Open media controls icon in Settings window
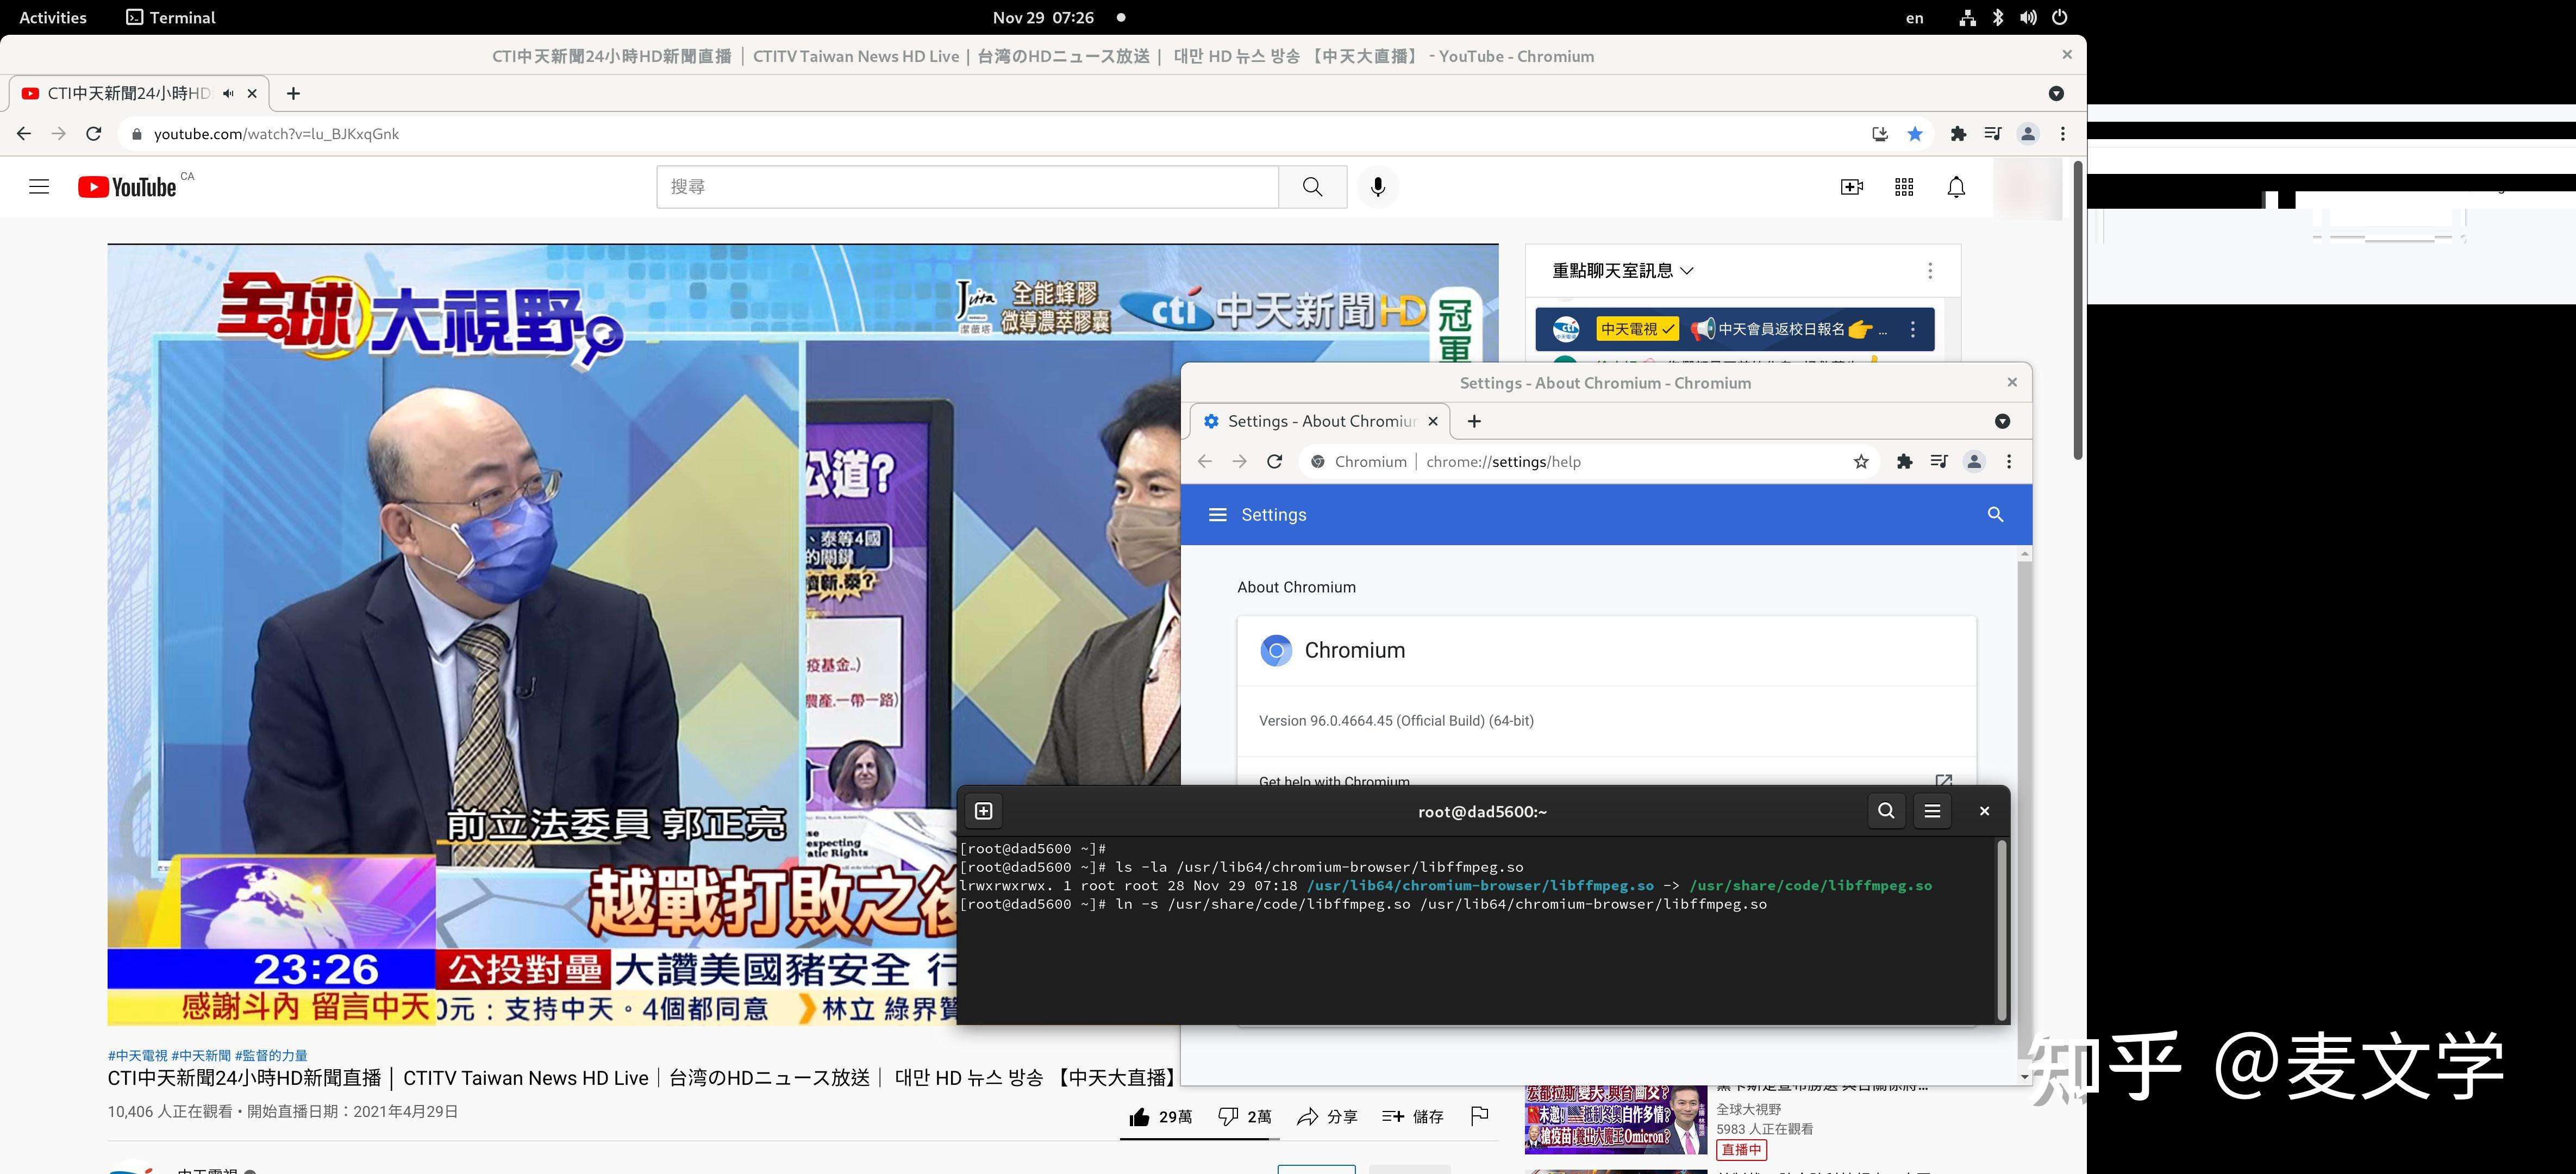 click(x=1939, y=461)
